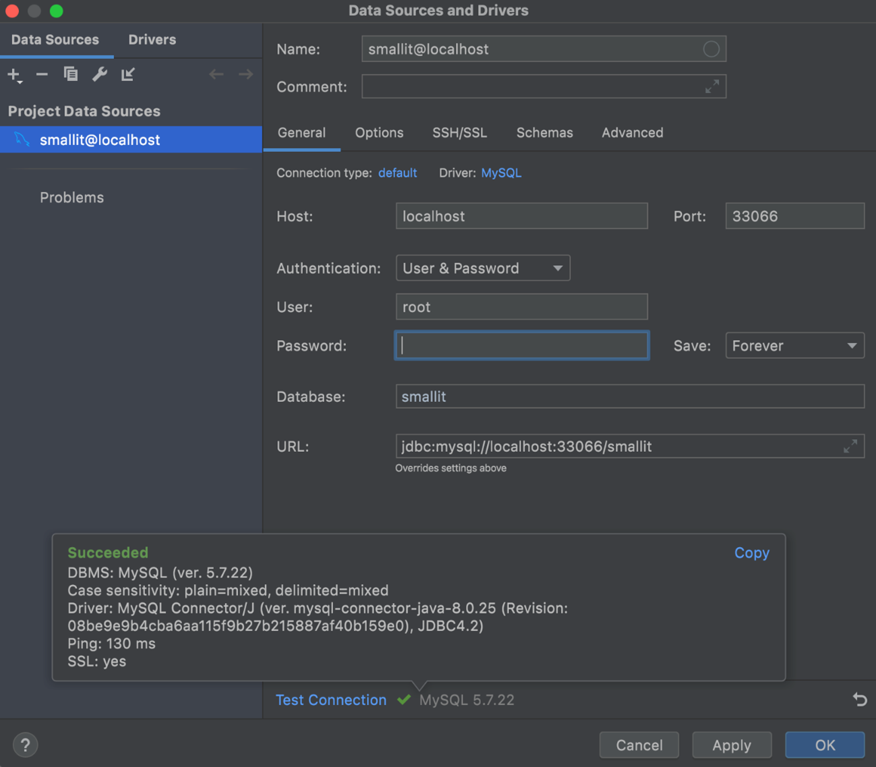Open the help question mark button
The width and height of the screenshot is (876, 767).
tap(25, 745)
